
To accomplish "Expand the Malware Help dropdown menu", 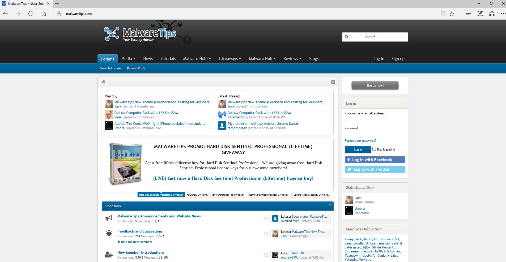I will point(197,59).
